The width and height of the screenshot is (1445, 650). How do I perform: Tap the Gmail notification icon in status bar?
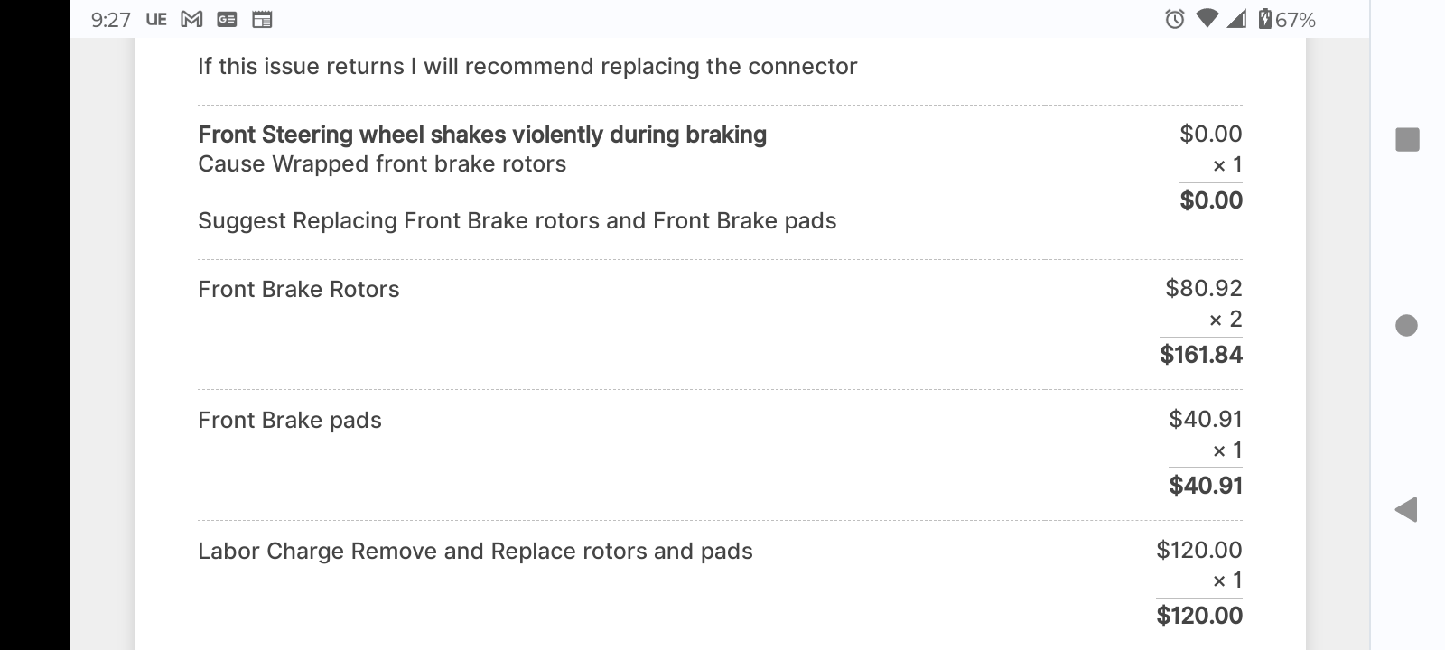click(191, 19)
